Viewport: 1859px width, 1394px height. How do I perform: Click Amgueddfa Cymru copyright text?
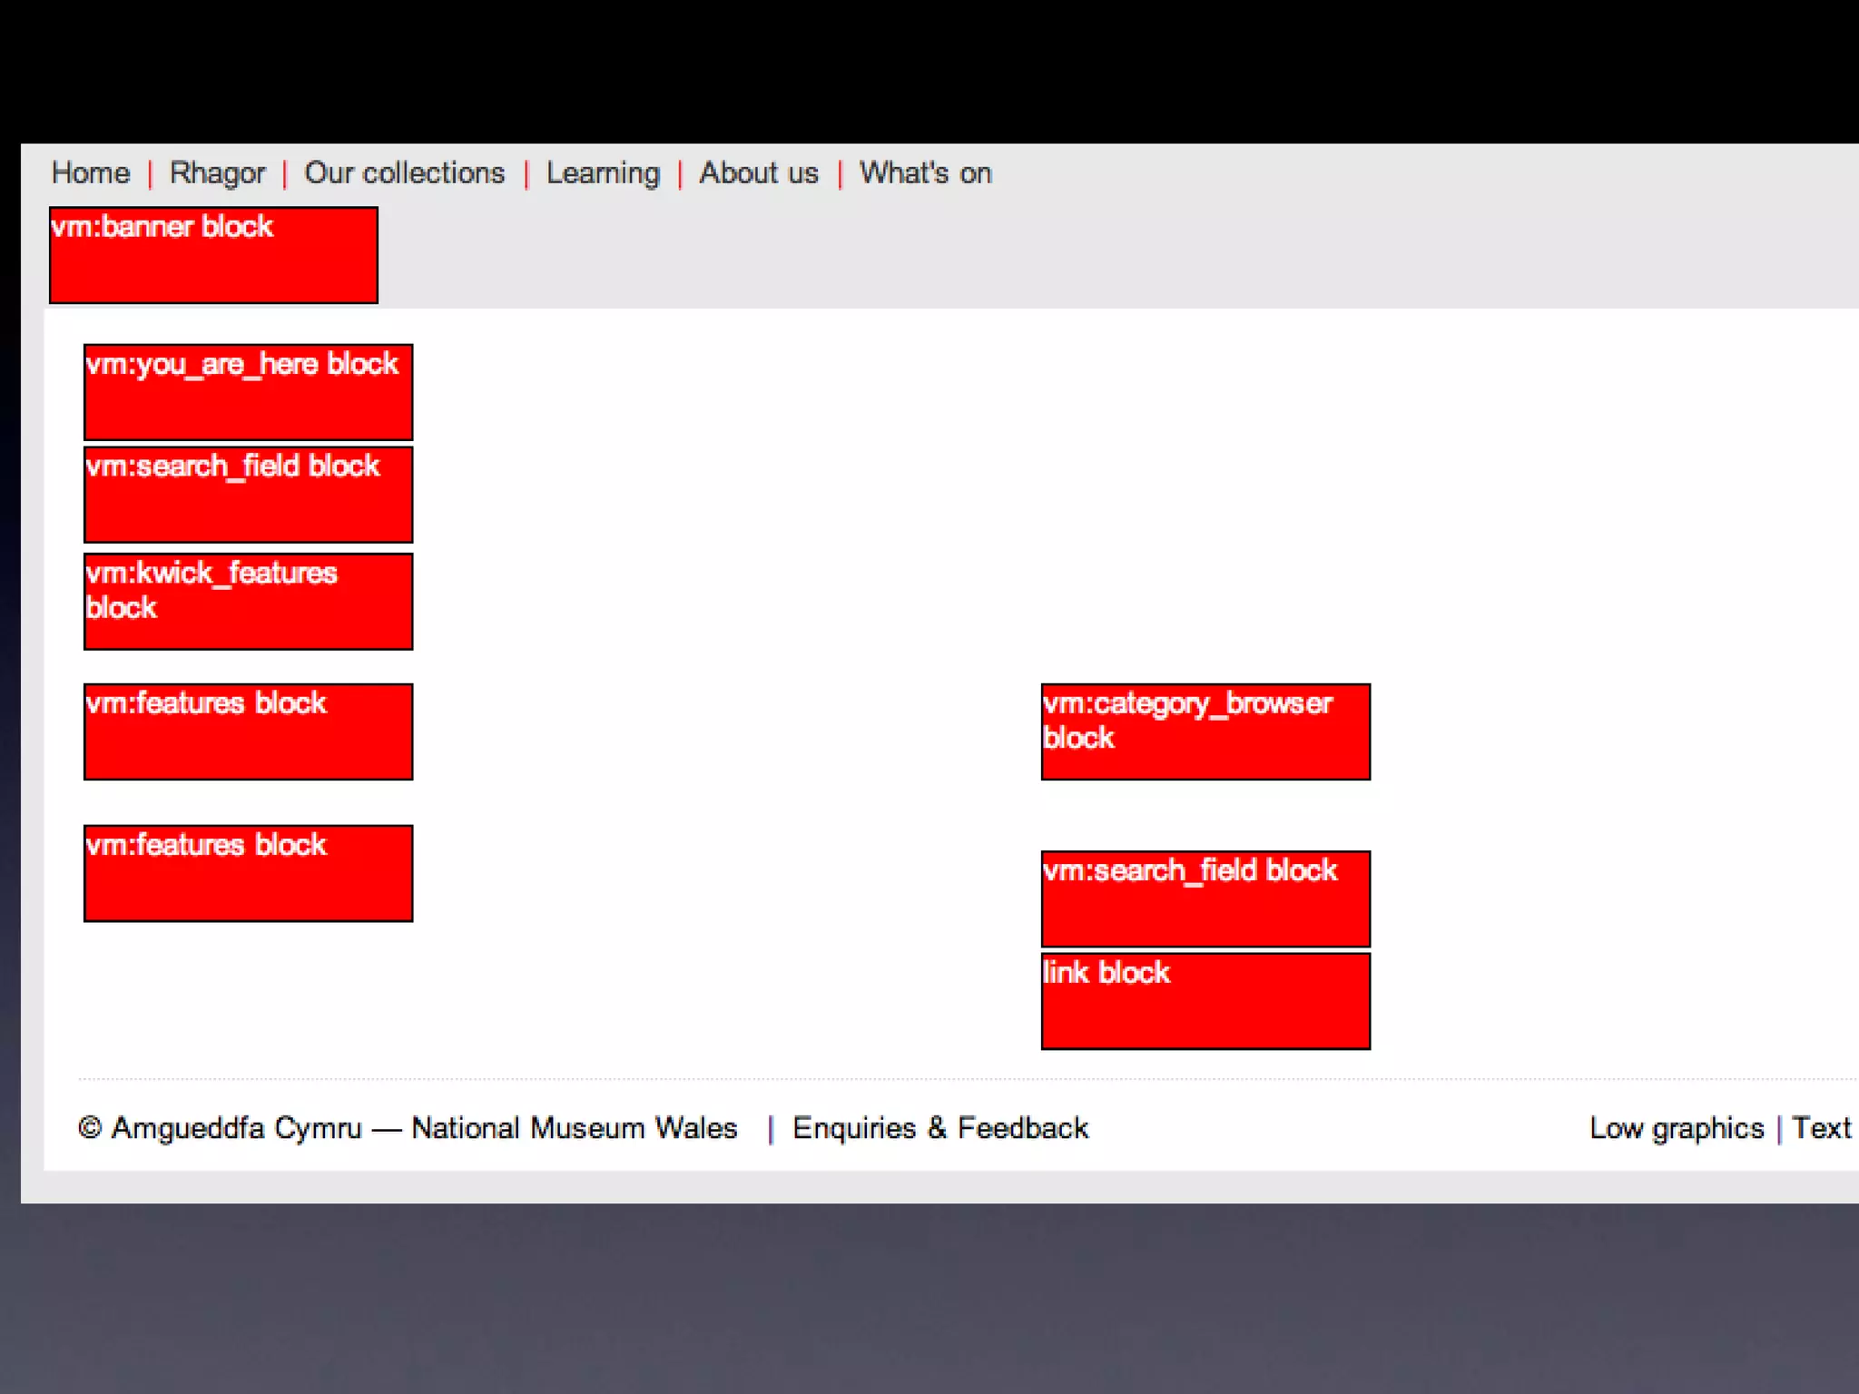pyautogui.click(x=236, y=1128)
